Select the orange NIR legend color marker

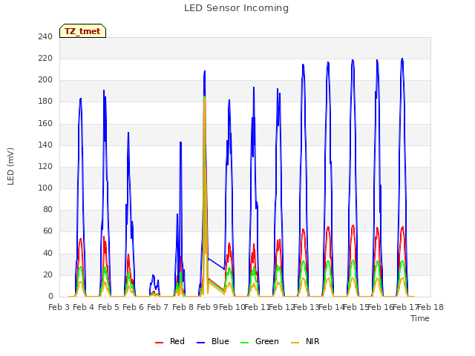coord(295,343)
